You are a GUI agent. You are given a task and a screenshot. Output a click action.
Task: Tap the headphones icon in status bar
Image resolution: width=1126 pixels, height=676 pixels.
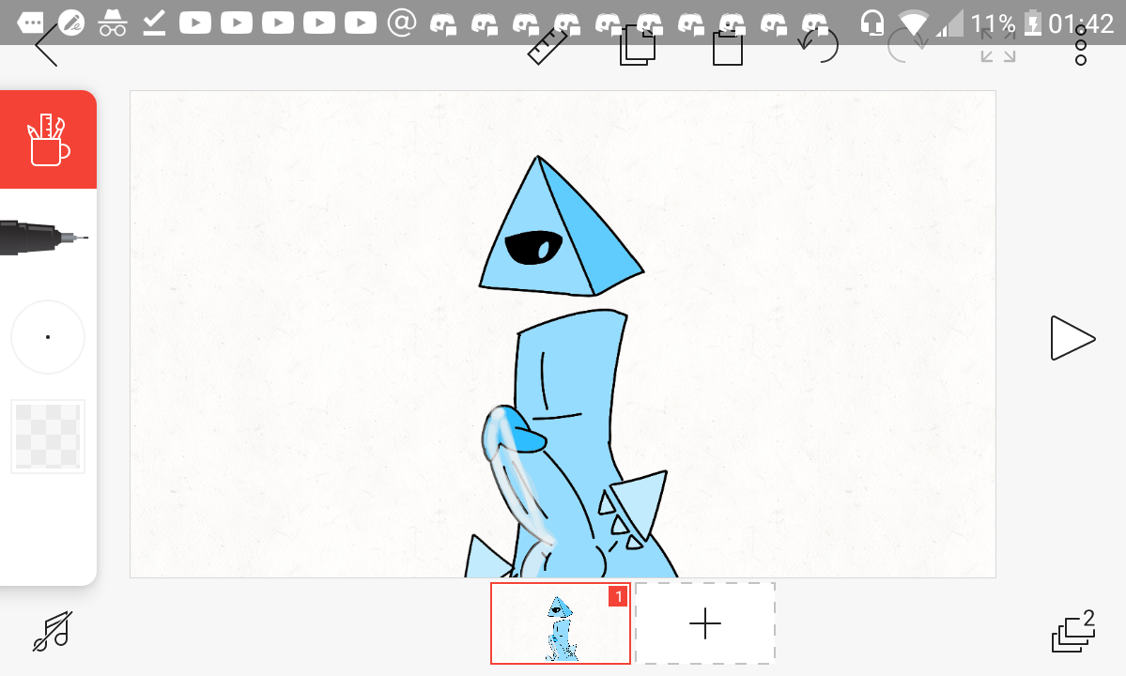(872, 23)
